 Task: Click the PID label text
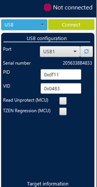tap(7, 72)
